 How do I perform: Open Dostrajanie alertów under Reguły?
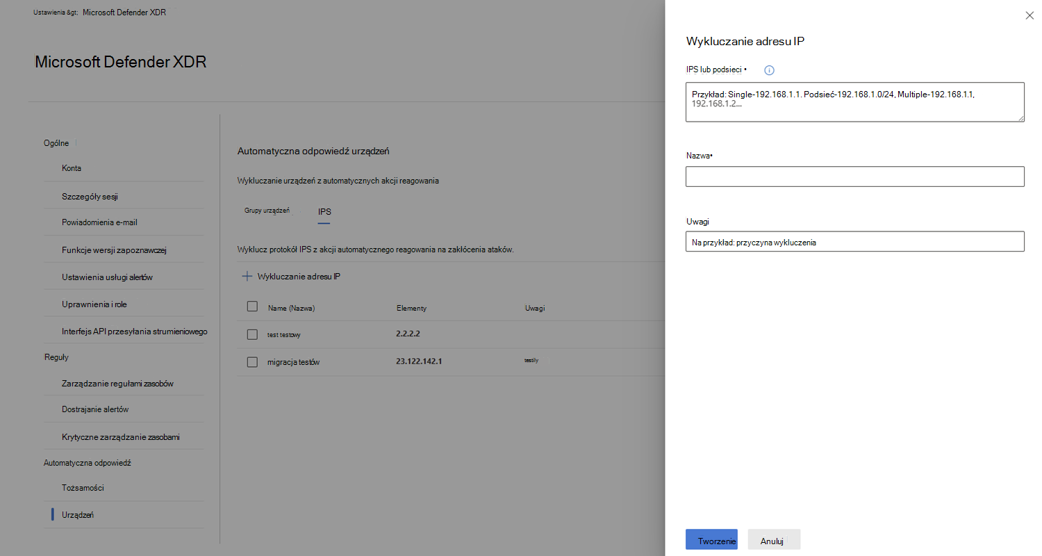click(x=95, y=409)
